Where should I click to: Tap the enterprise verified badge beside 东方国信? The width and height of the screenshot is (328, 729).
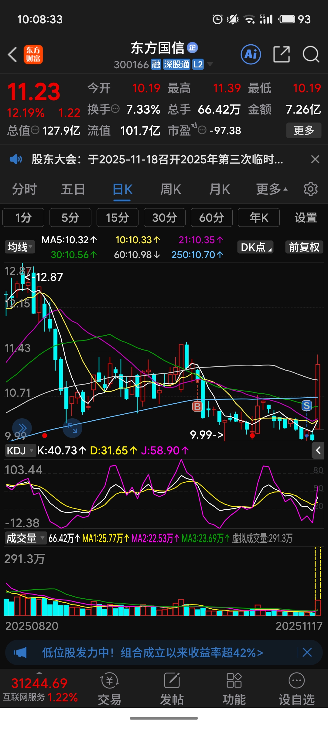[192, 47]
